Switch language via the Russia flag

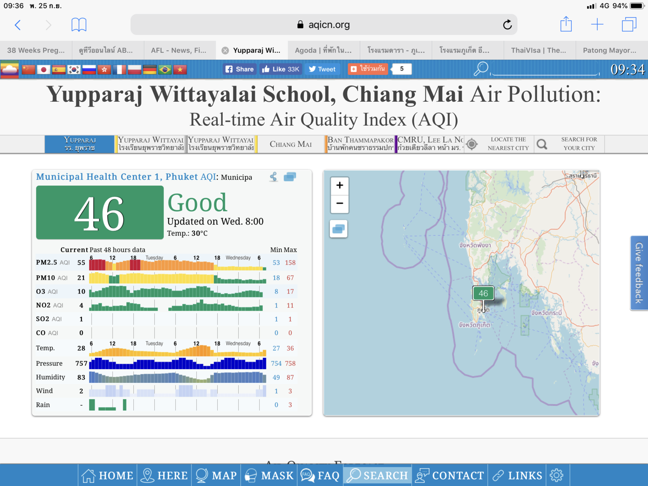pos(89,70)
